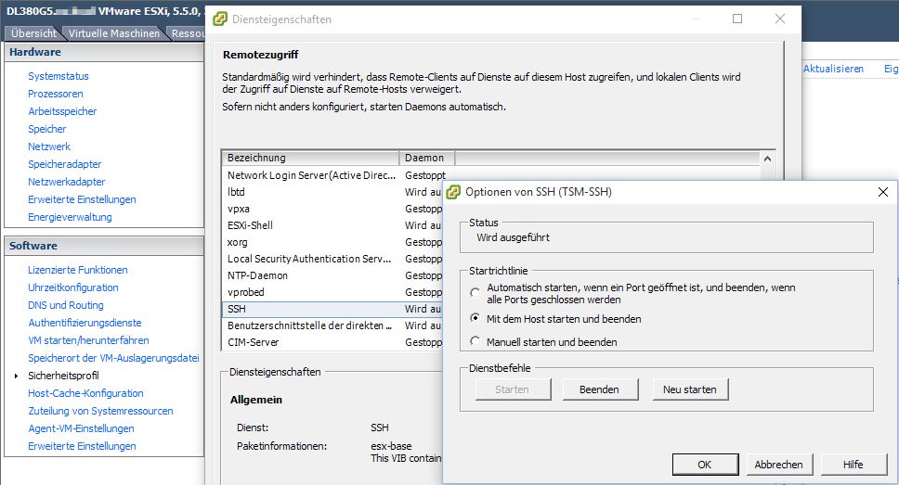Image resolution: width=899 pixels, height=485 pixels.
Task: Close the SSH options dialog with X
Action: pyautogui.click(x=882, y=192)
